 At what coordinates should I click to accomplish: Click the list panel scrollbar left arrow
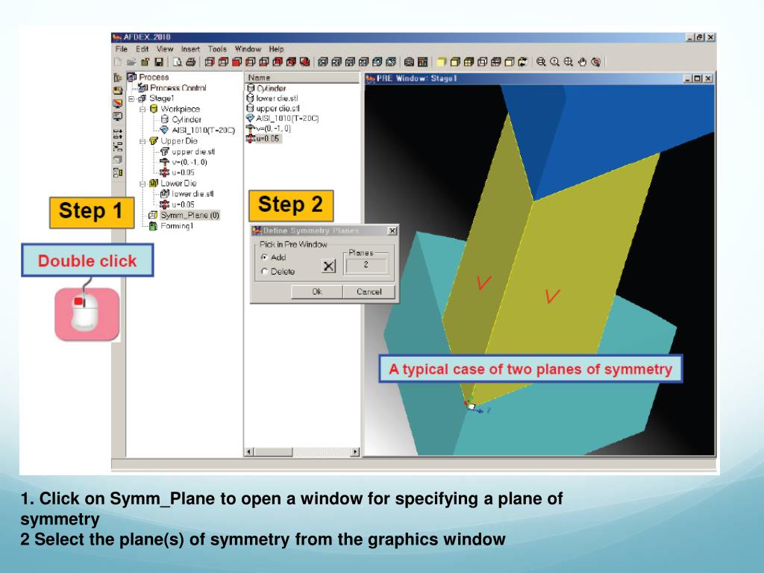point(249,451)
